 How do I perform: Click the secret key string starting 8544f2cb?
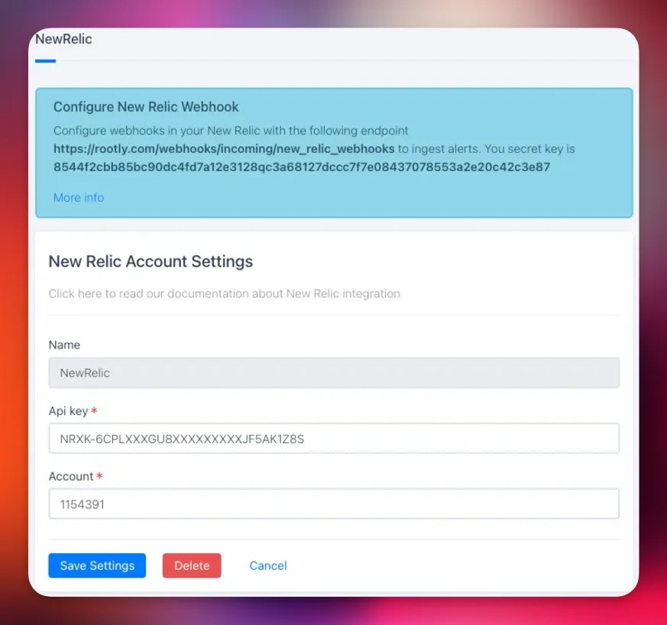302,167
